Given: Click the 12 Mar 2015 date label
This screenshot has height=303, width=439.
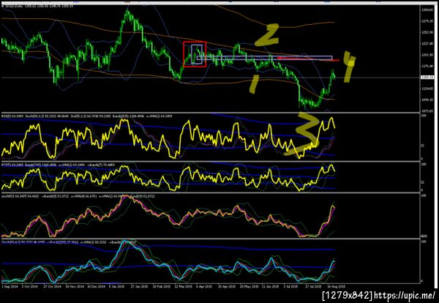Looking at the screenshot, I should (x=184, y=287).
